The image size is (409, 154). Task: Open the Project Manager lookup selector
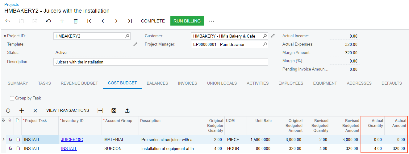[x=265, y=44]
